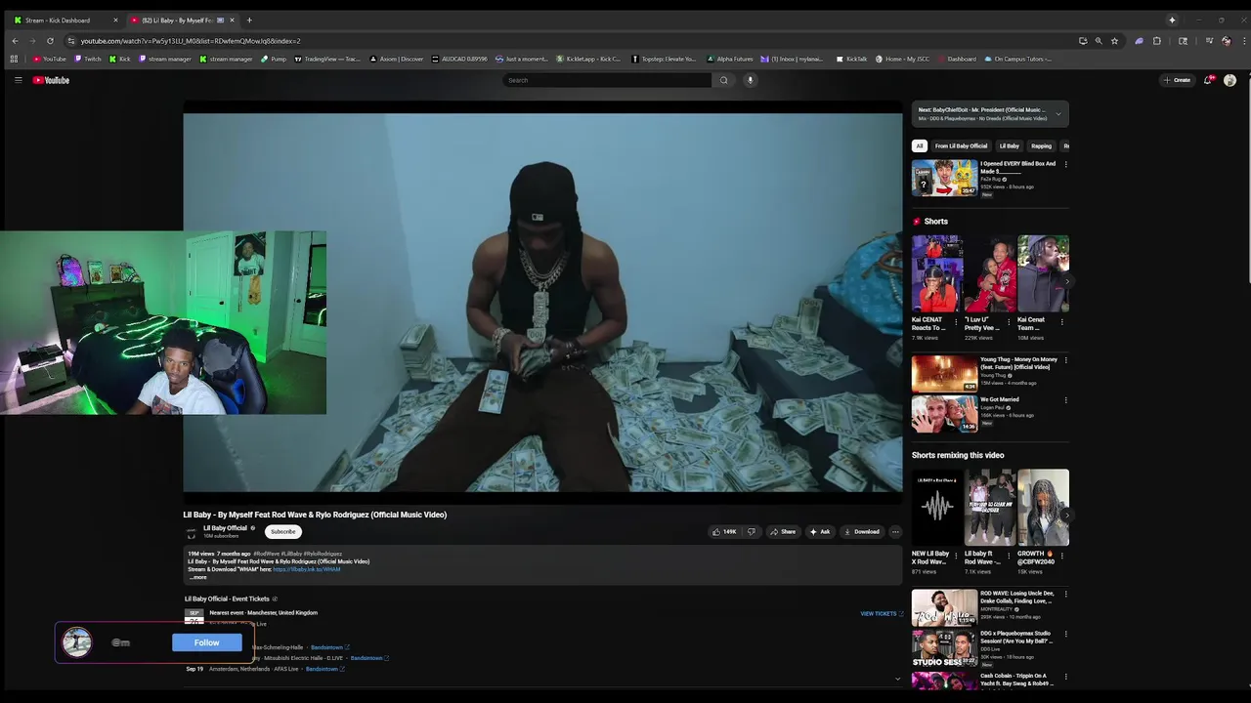Open Alpha Futures bookmark

click(730, 59)
